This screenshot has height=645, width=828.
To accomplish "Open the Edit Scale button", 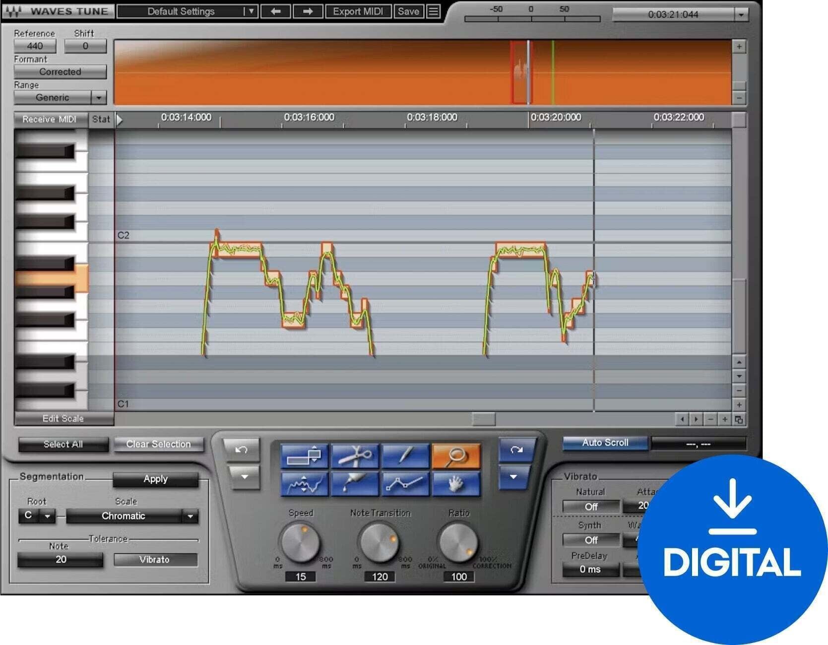I will click(x=64, y=419).
